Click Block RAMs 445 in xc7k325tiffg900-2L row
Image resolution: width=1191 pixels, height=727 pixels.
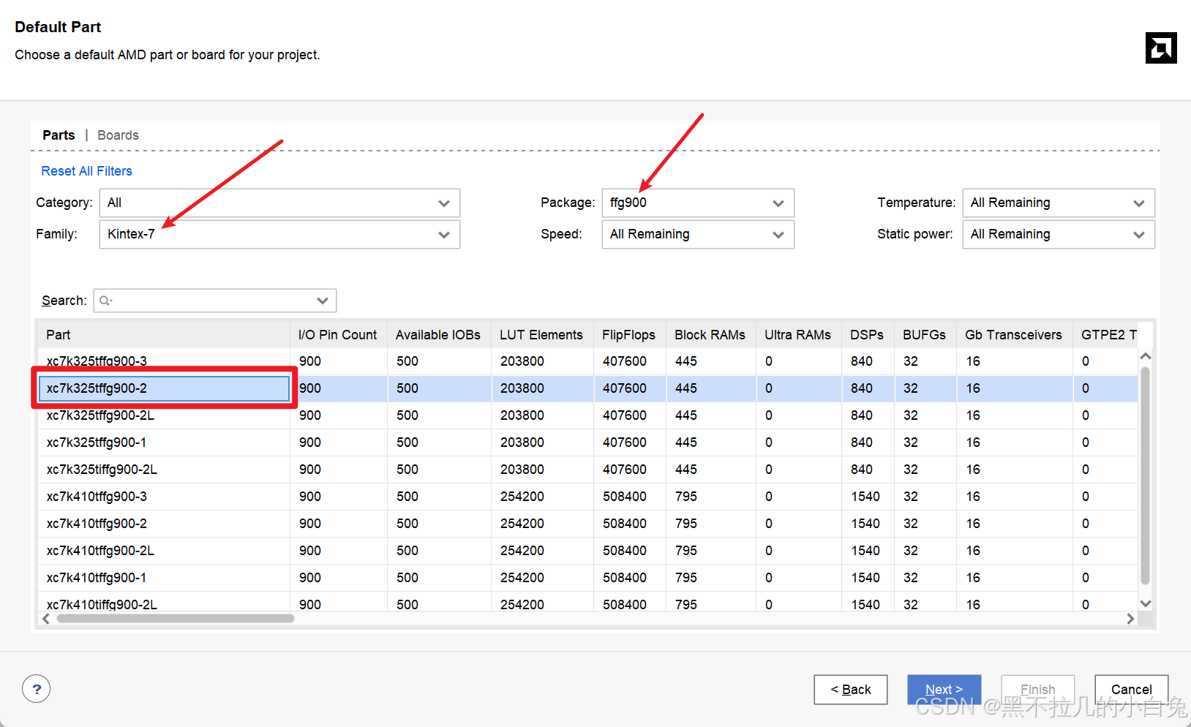[x=686, y=470]
